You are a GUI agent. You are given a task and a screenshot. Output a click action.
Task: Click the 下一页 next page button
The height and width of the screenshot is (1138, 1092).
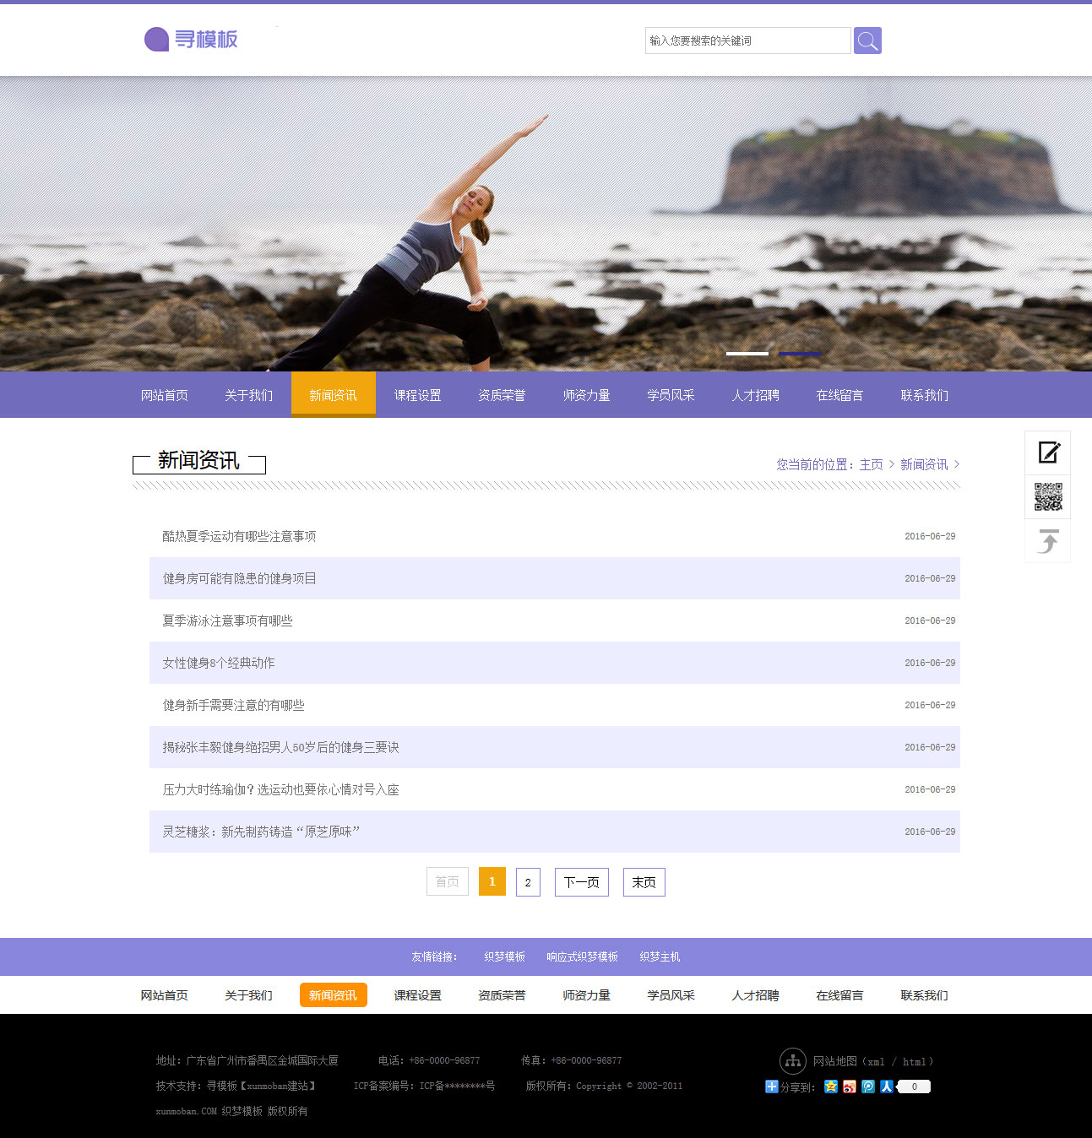point(582,882)
